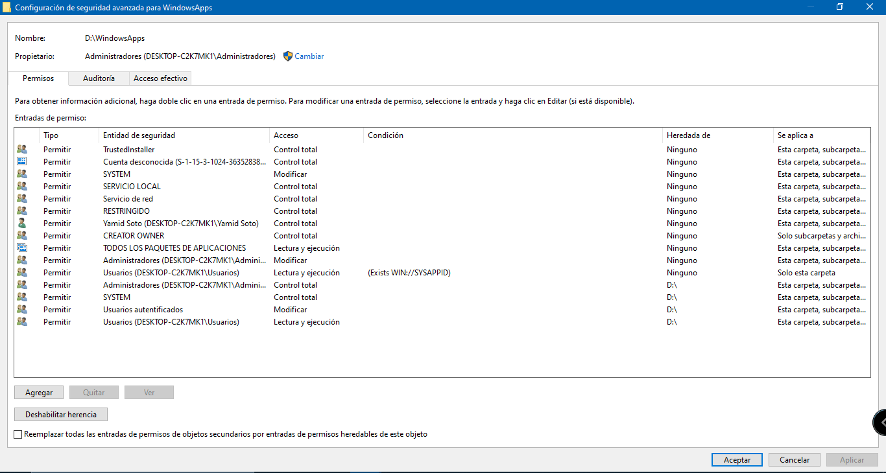The width and height of the screenshot is (886, 473).
Task: Open the Acceso efectivo tab
Action: click(160, 78)
